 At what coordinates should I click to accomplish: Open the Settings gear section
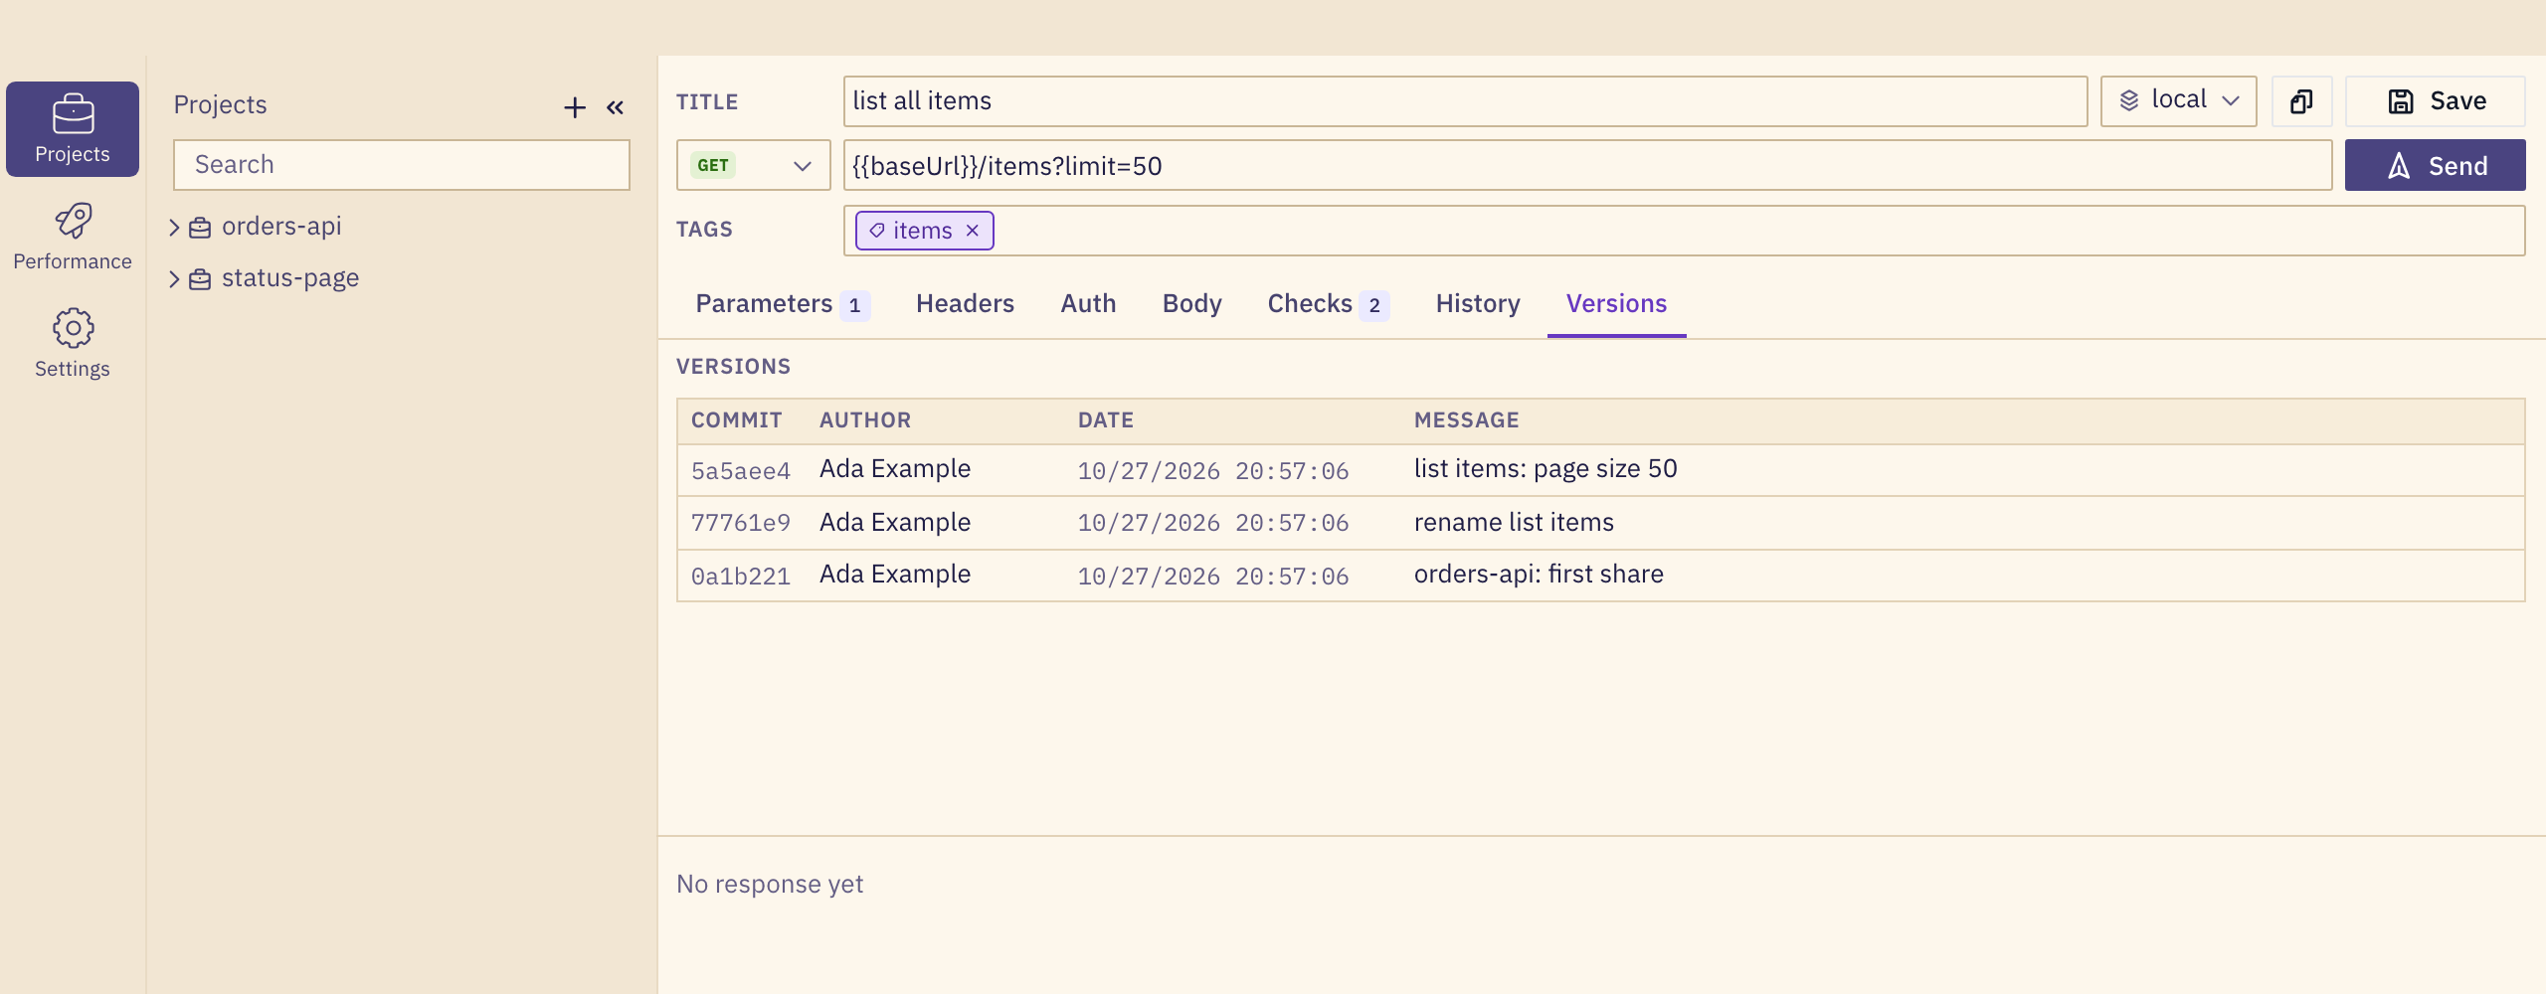(73, 344)
